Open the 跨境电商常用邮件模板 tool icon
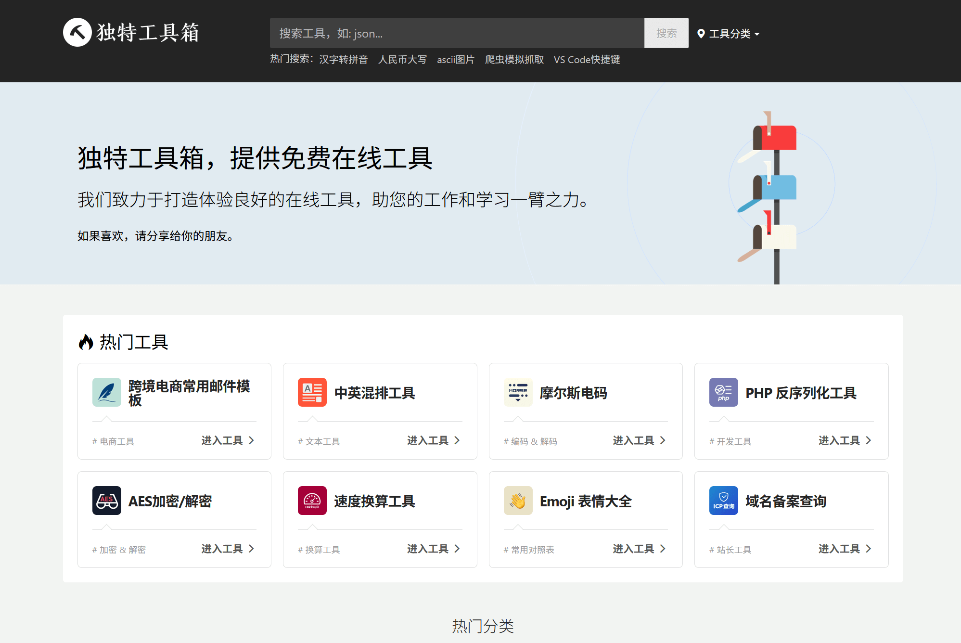The width and height of the screenshot is (961, 643). point(106,392)
